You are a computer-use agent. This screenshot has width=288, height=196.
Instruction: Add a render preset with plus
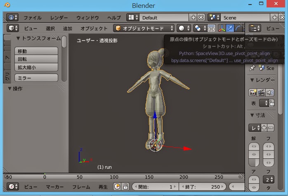click(264, 128)
